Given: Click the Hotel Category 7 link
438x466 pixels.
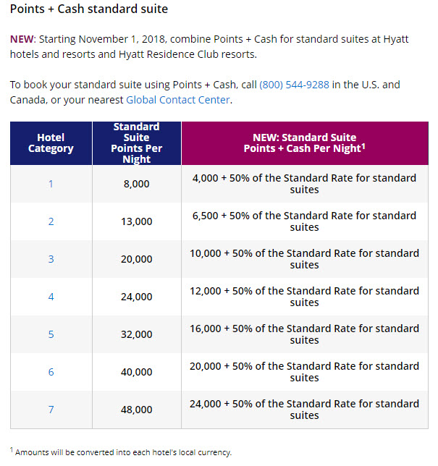Looking at the screenshot, I should click(51, 410).
